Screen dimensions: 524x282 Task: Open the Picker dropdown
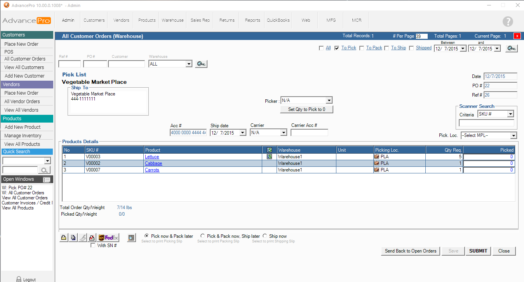tap(329, 100)
